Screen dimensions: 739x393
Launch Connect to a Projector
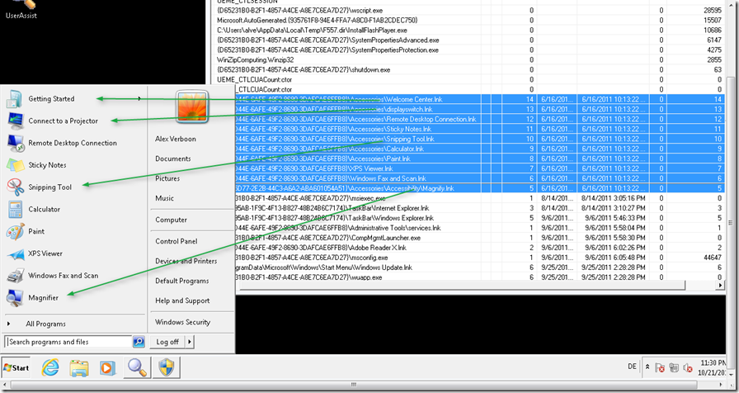[x=63, y=121]
